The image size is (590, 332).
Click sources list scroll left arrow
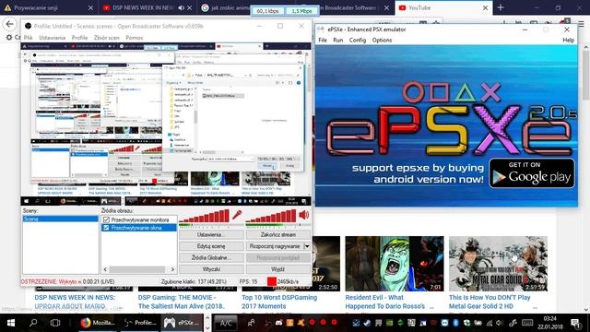(105, 269)
